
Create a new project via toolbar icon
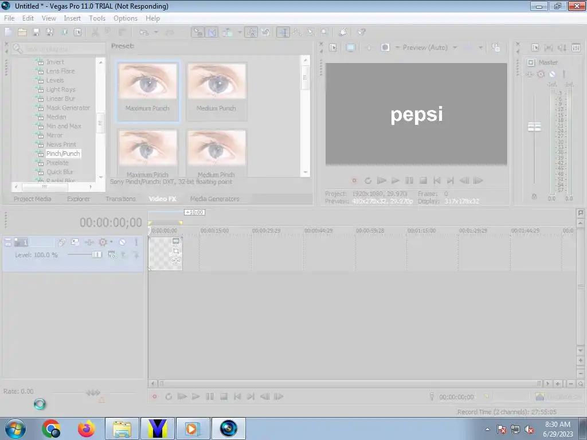pos(8,32)
